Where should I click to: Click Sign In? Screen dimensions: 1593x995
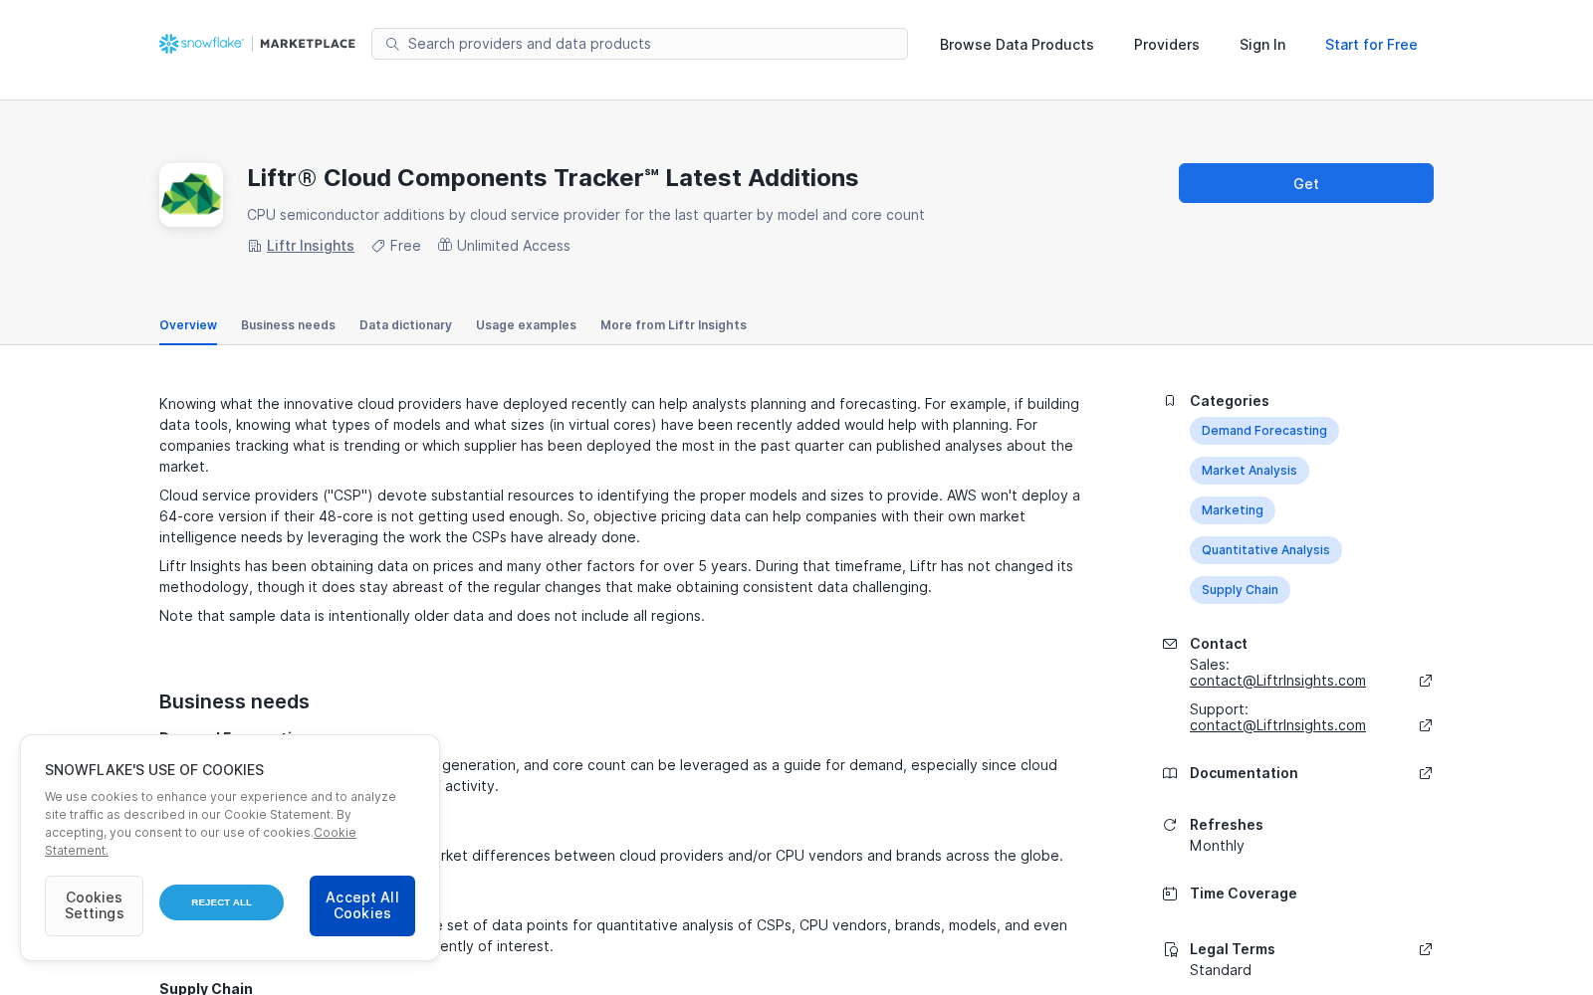point(1262,45)
